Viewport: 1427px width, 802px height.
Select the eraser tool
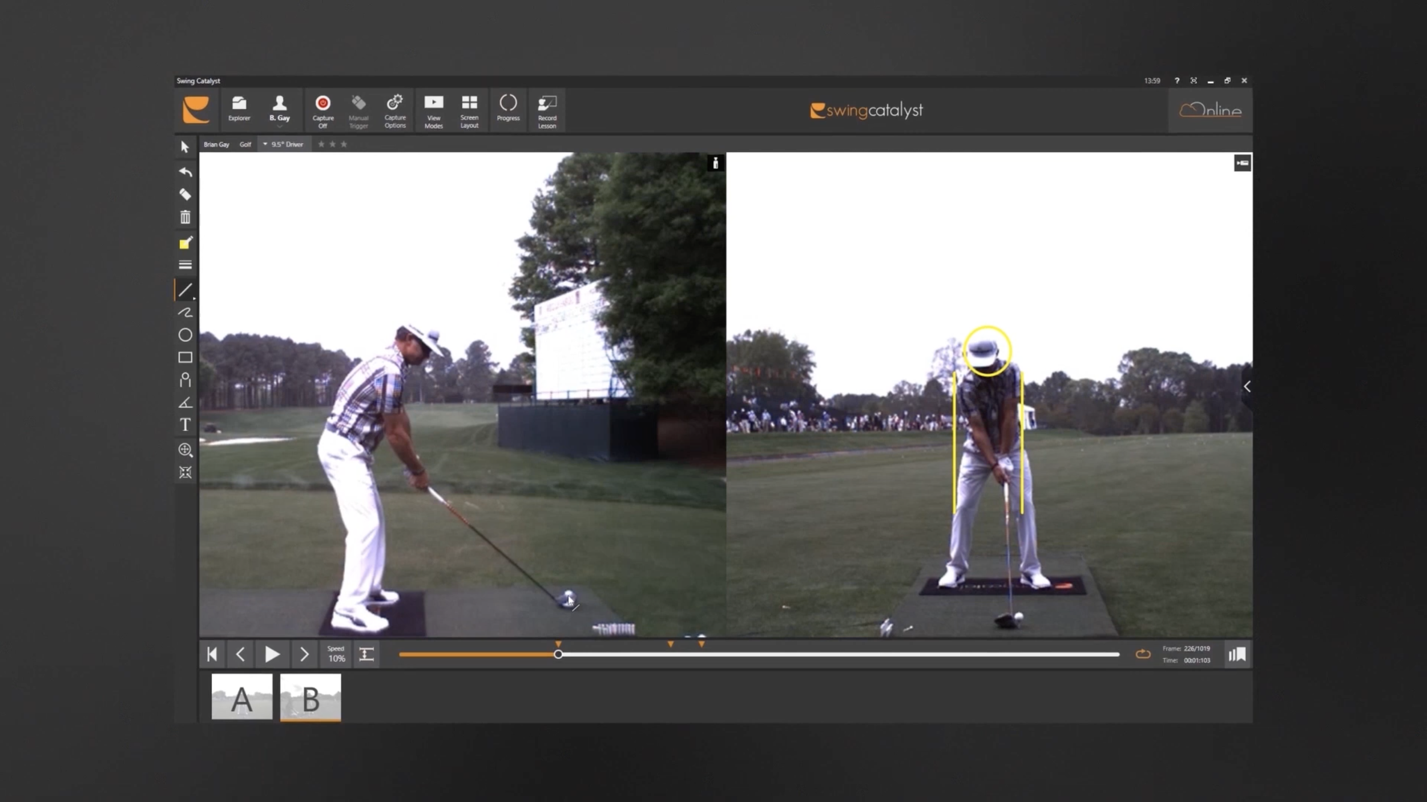point(185,195)
